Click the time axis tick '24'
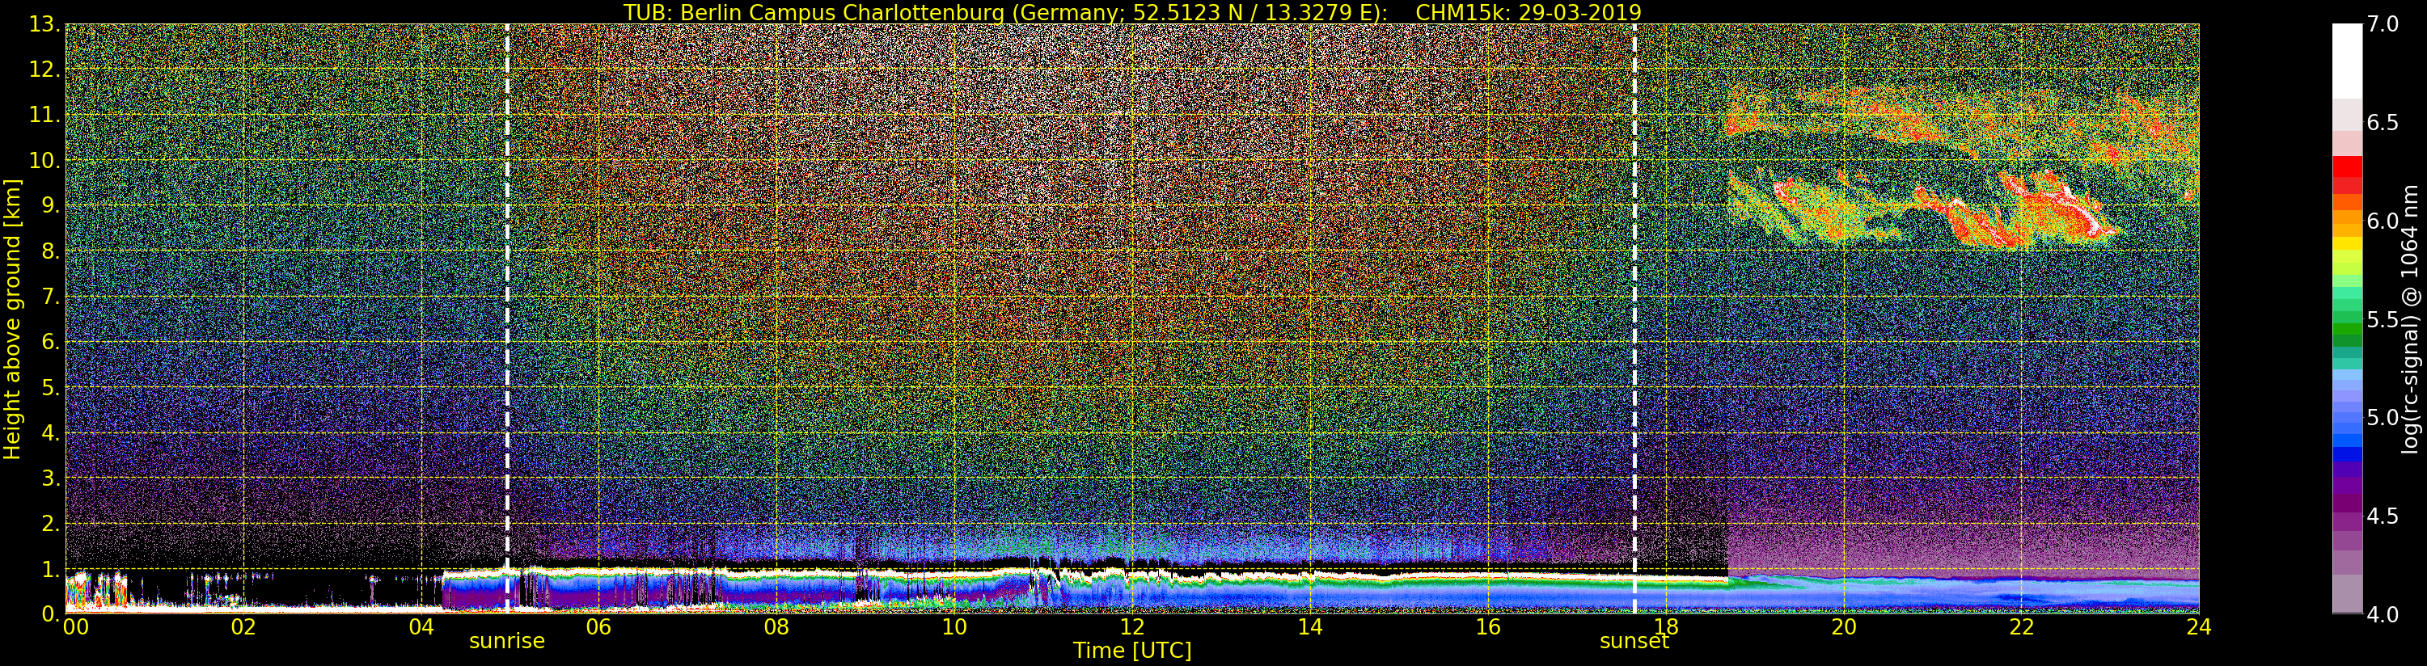The height and width of the screenshot is (666, 2427). [2199, 627]
